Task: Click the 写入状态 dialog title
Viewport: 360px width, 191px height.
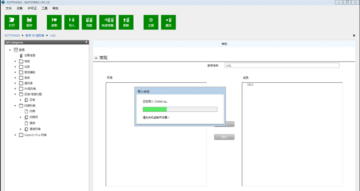Action: click(144, 92)
